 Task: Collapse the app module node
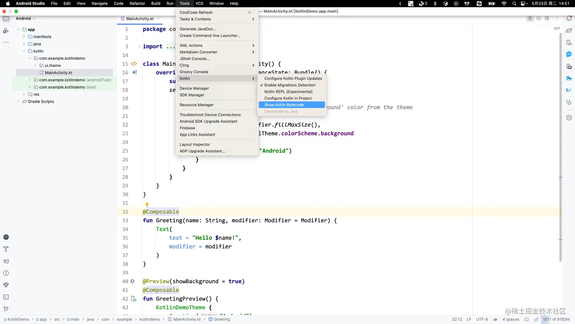(18, 29)
